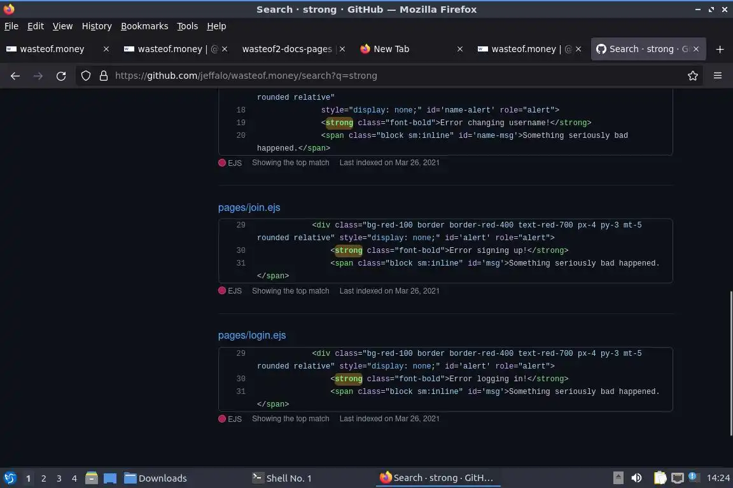Click line number 19 in first result

pyautogui.click(x=241, y=123)
